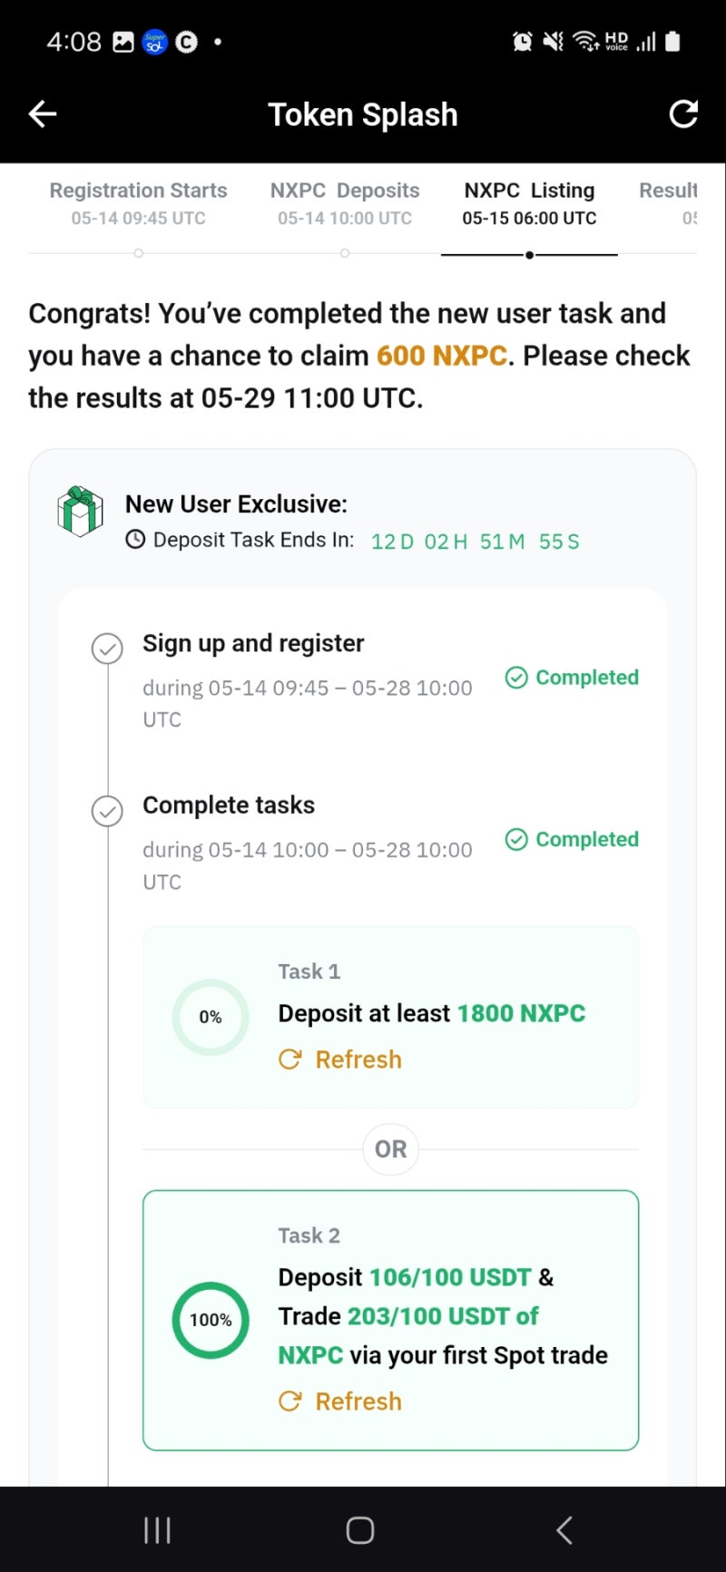The width and height of the screenshot is (726, 1572).
Task: Click the refresh arrow icon in Task 2
Action: (289, 1401)
